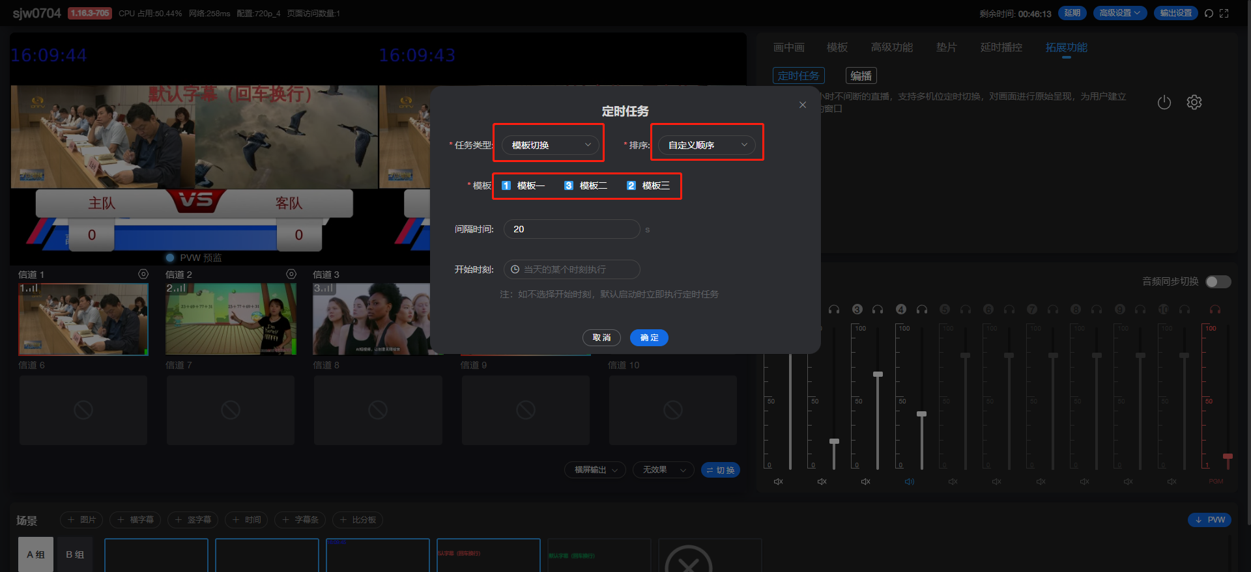Expand the 排序 dropdown showing 自定义顺序
Image resolution: width=1251 pixels, height=572 pixels.
point(707,145)
